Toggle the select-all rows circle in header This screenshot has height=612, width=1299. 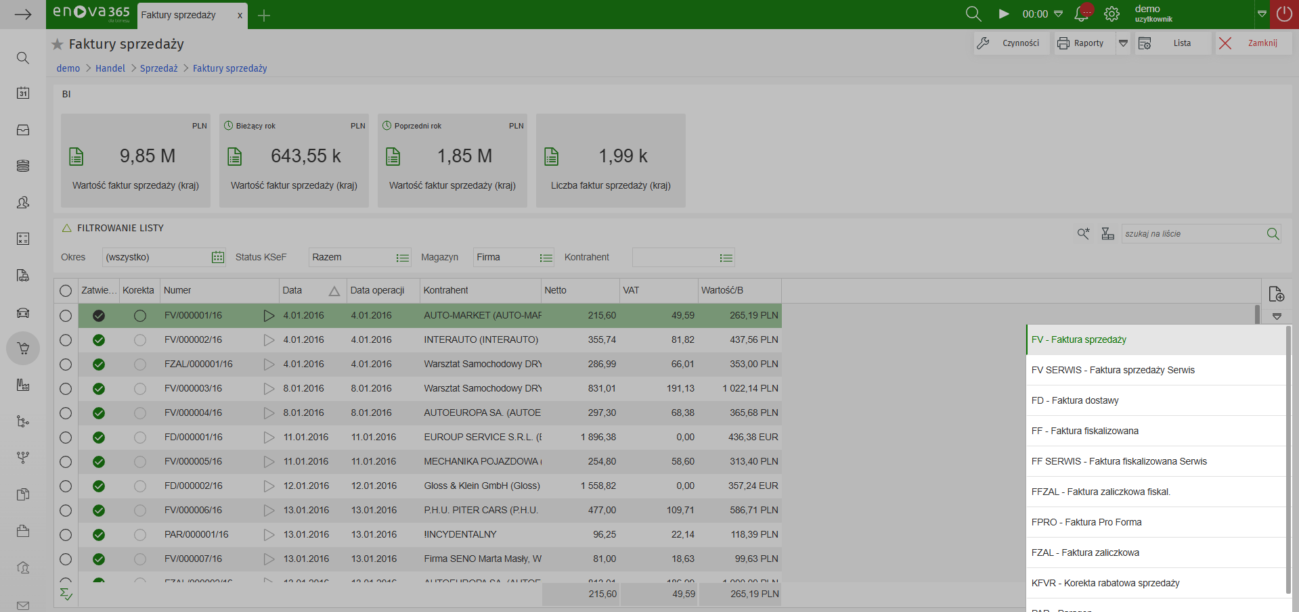(66, 291)
